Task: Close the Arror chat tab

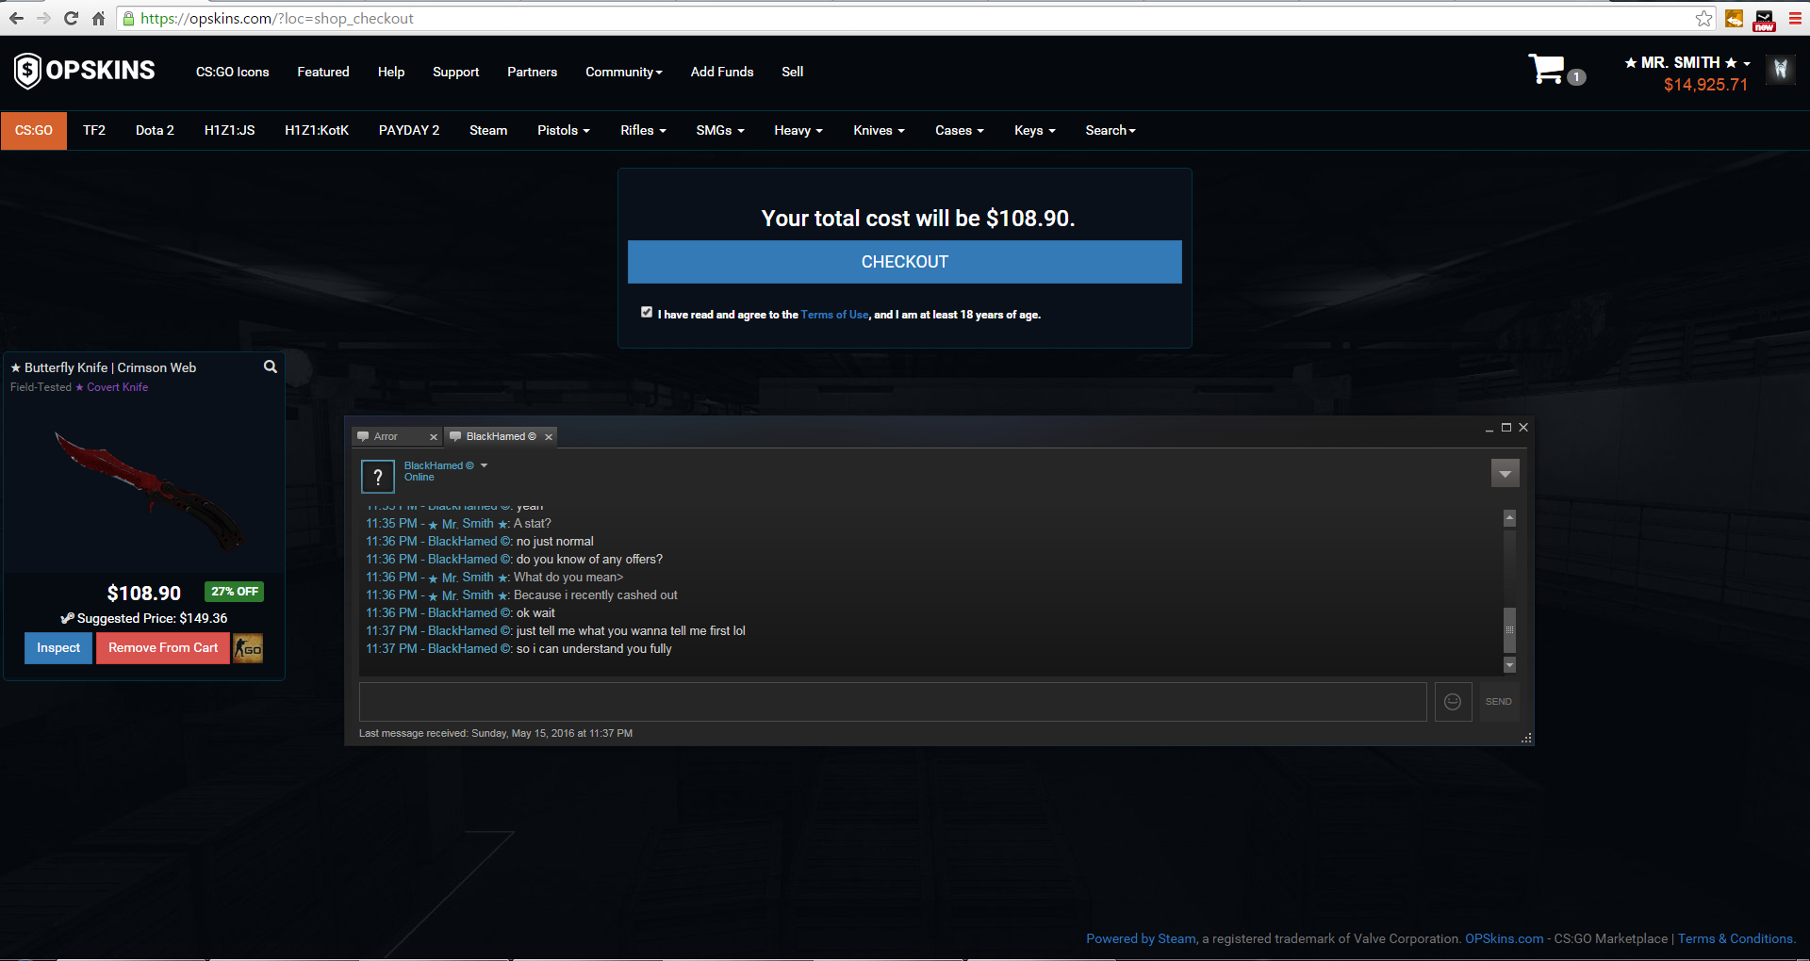Action: point(434,437)
